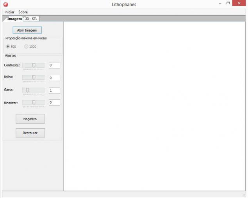This screenshot has width=248, height=198.
Task: Click the 'Binarizar:' label
Action: pyautogui.click(x=11, y=103)
